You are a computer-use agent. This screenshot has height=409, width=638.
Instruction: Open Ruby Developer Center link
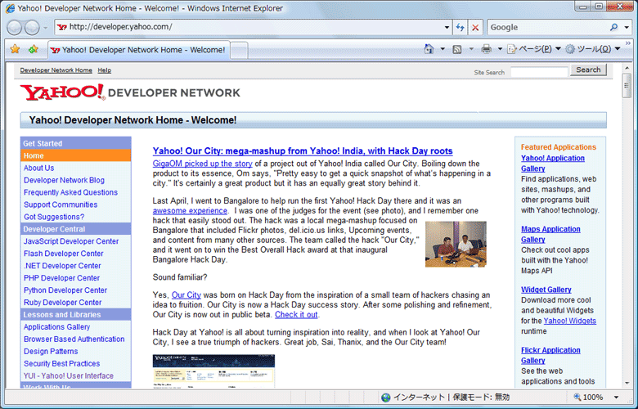(x=62, y=302)
